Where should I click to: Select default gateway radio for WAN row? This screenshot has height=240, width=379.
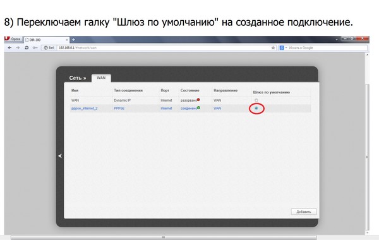coord(256,100)
